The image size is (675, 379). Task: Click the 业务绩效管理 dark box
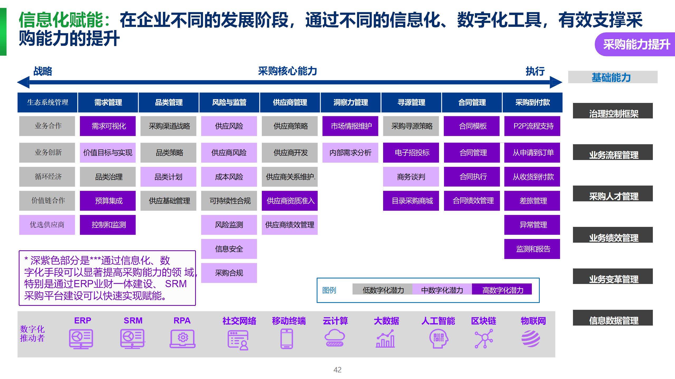click(x=613, y=235)
